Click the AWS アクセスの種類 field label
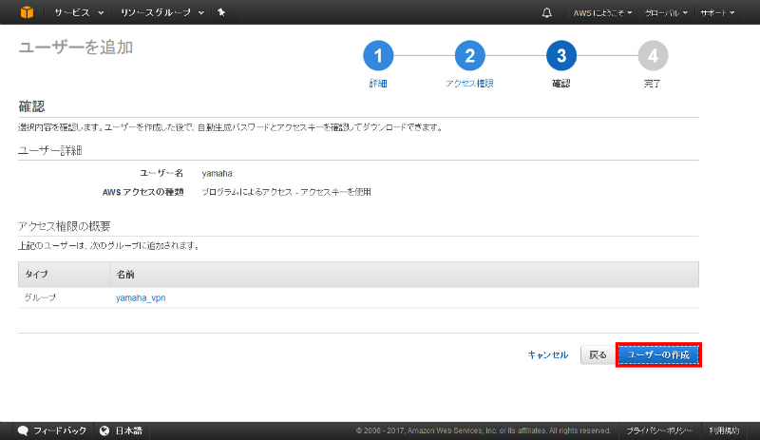 143,192
